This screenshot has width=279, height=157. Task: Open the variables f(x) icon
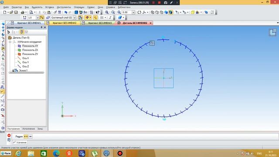[x=85, y=12]
